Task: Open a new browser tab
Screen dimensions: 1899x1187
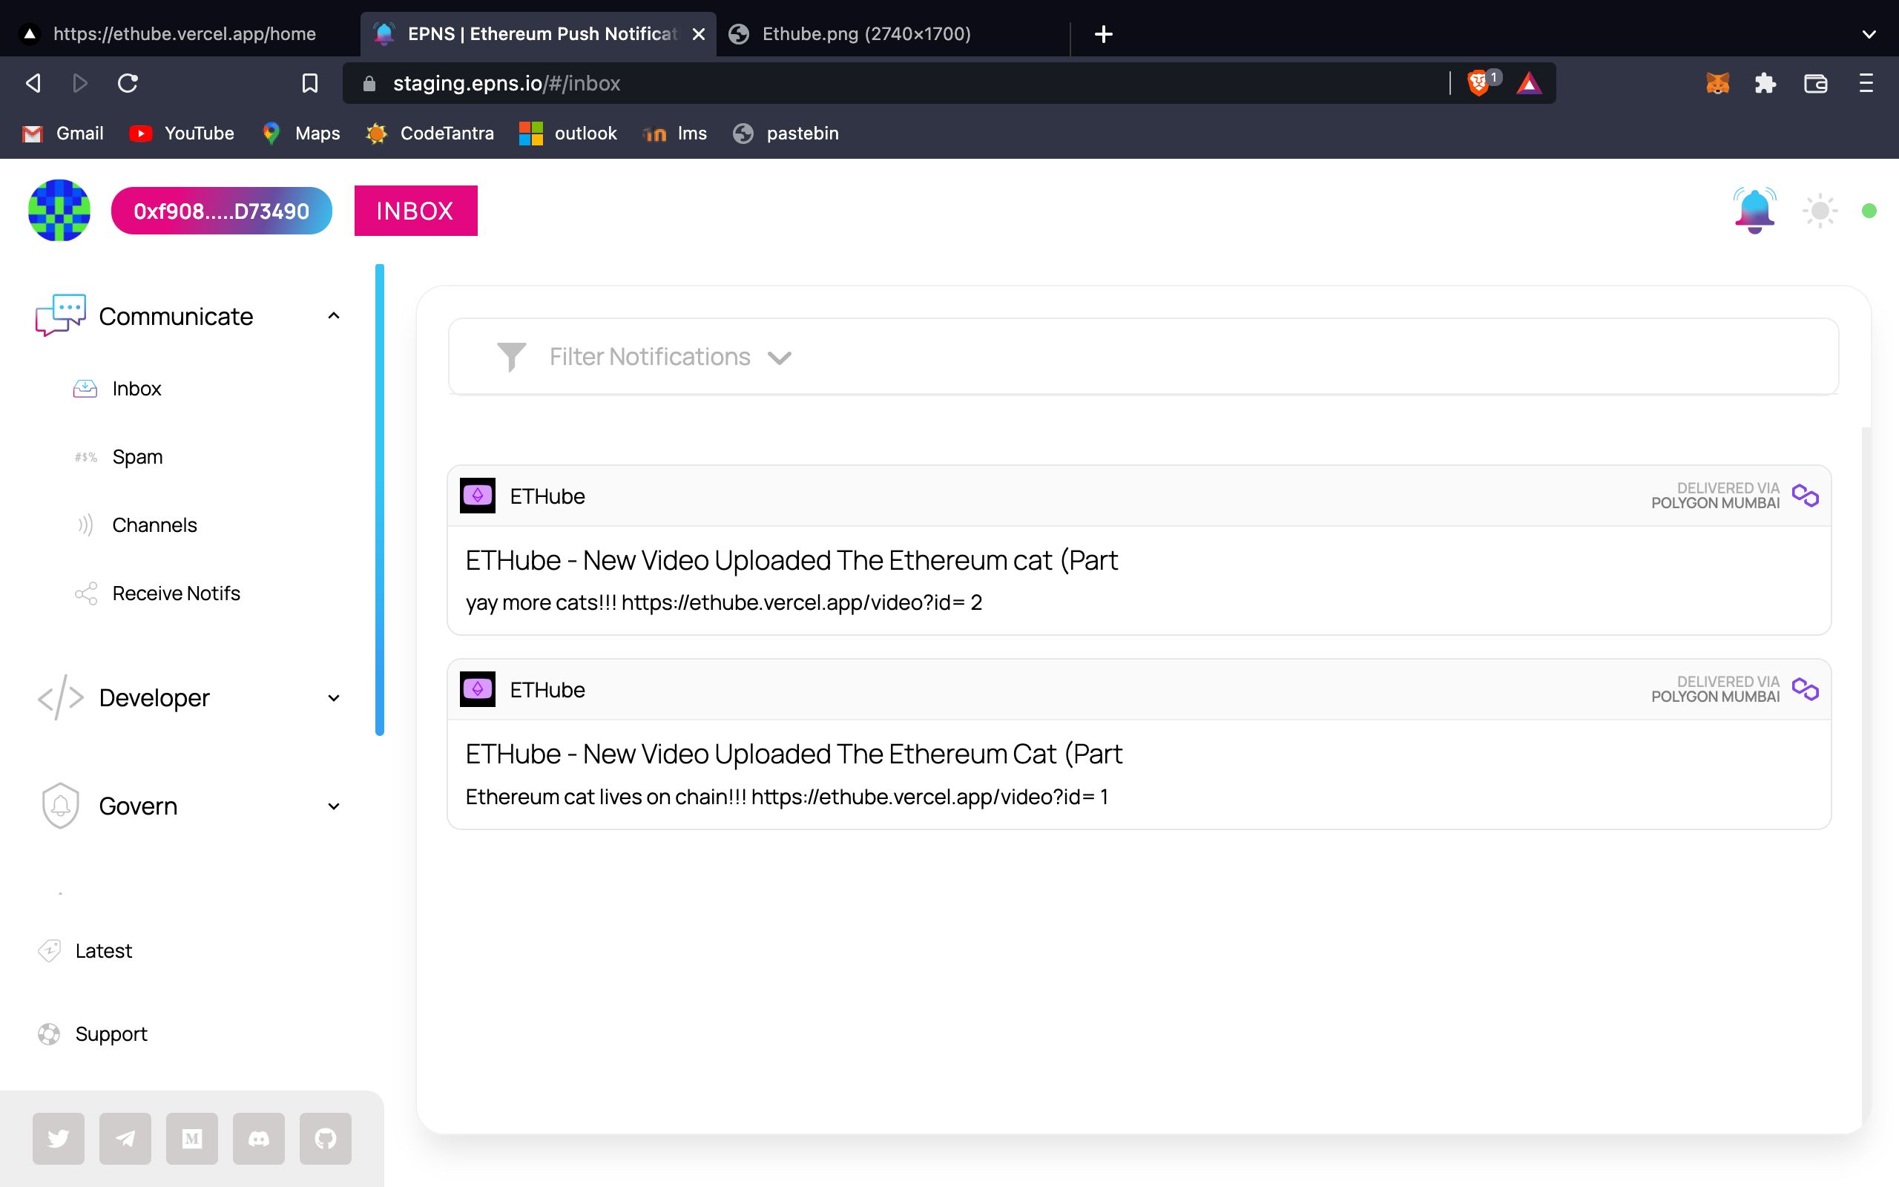Action: [x=1103, y=34]
